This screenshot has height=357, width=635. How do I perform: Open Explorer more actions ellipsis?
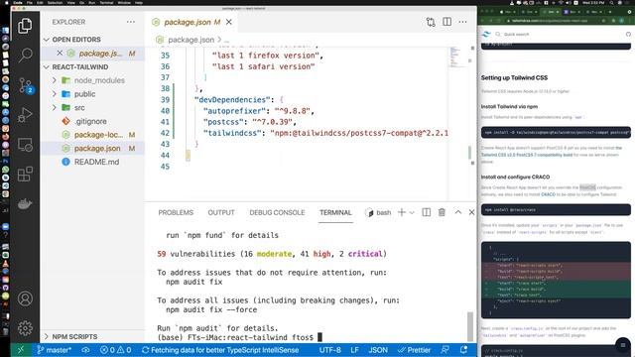pos(131,22)
